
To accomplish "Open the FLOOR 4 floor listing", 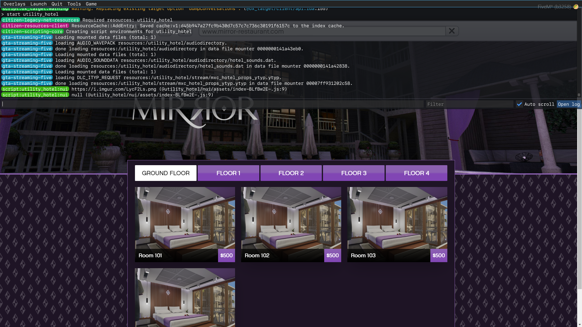I will [416, 173].
